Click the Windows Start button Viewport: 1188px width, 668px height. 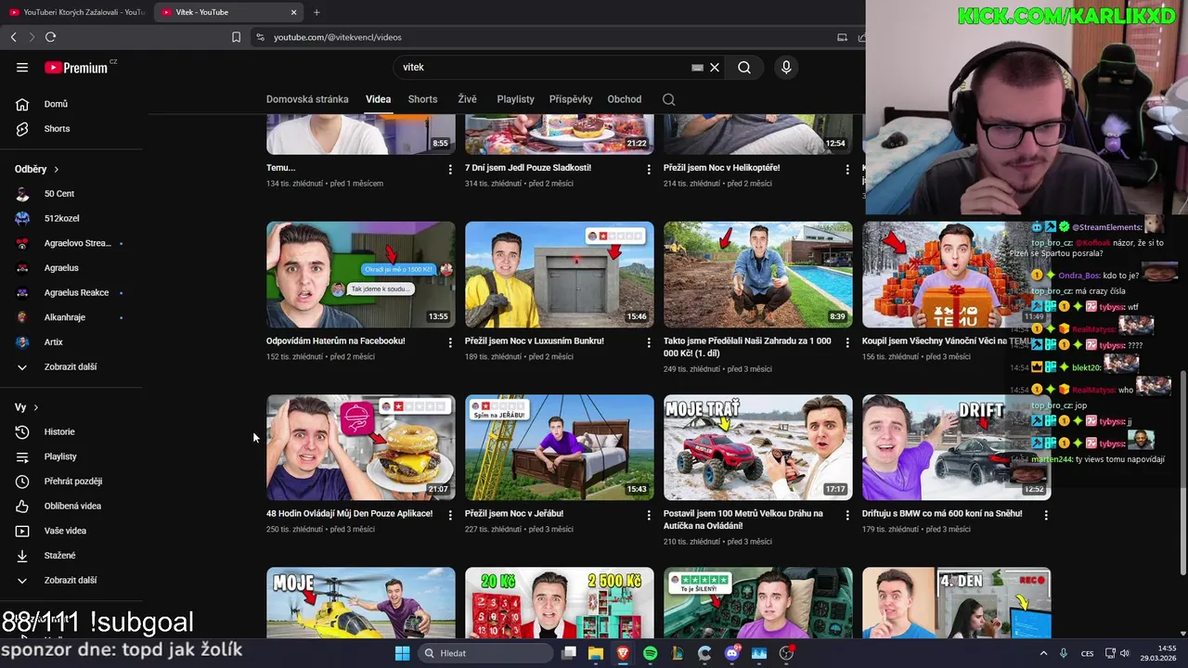point(402,653)
